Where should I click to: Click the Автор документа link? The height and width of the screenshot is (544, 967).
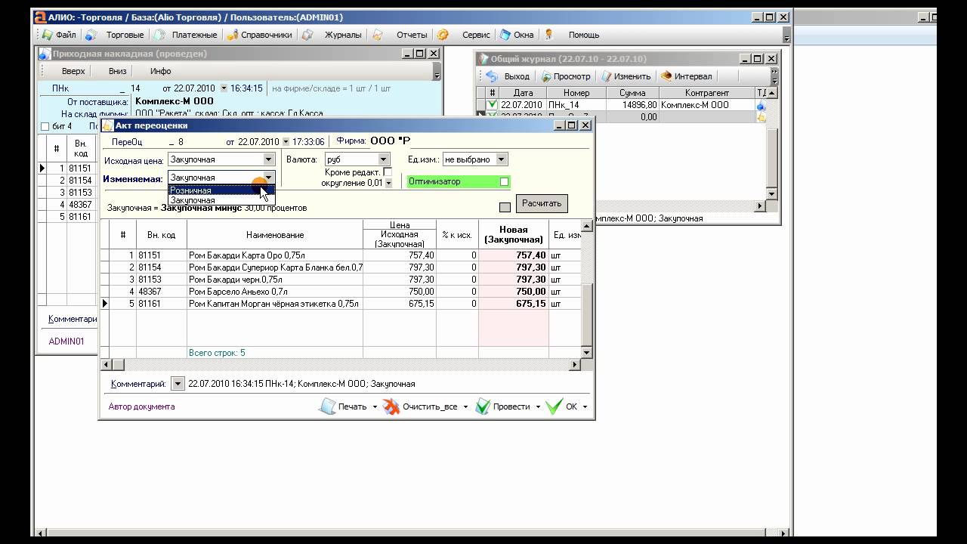pos(141,406)
